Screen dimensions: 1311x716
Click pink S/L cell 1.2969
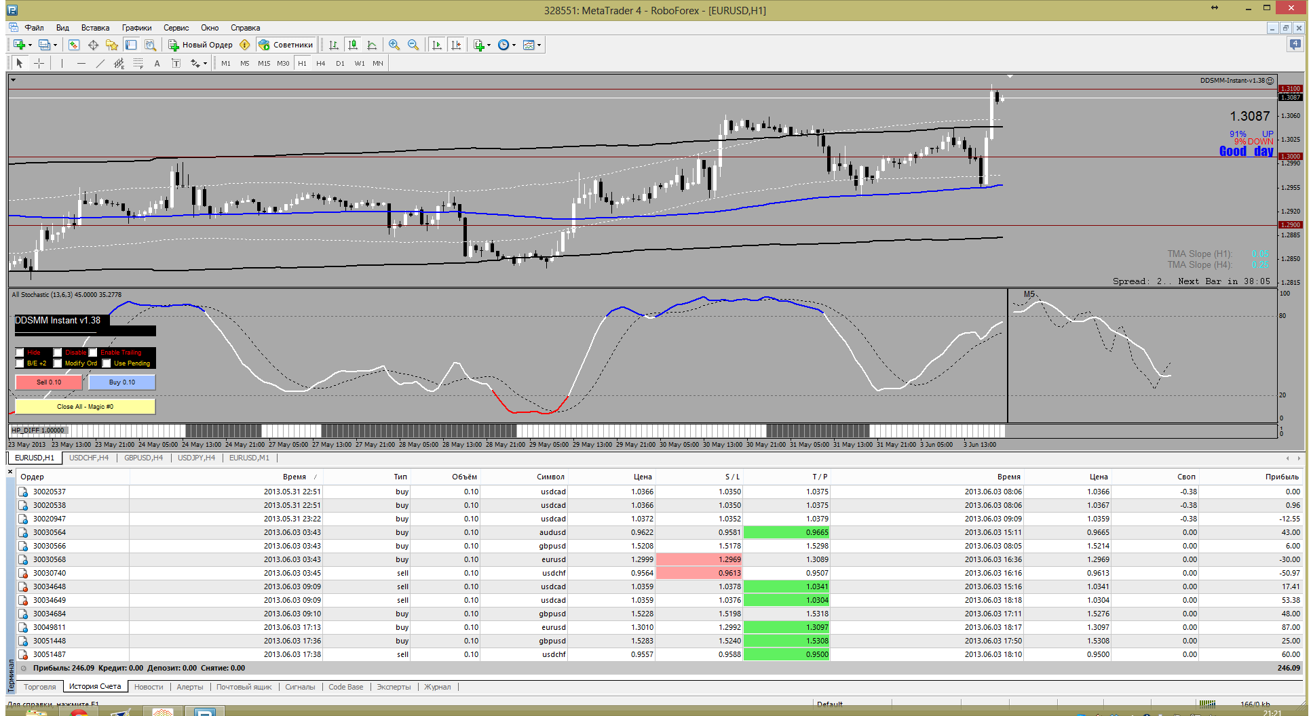(x=699, y=559)
